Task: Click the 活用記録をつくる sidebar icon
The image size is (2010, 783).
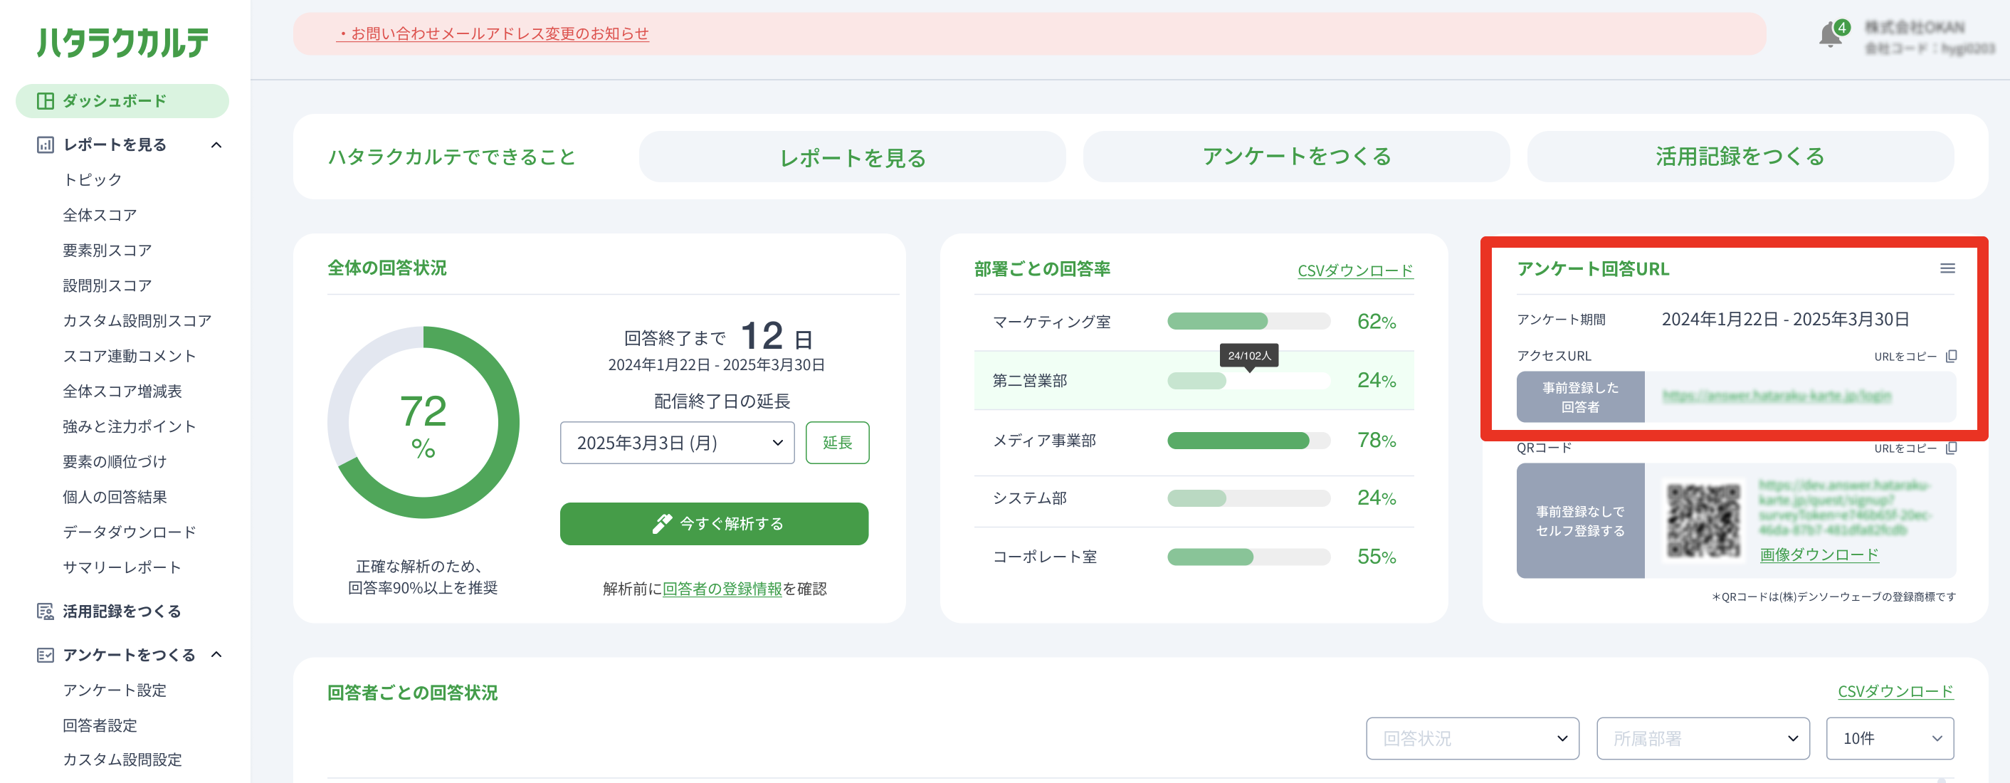Action: tap(46, 611)
